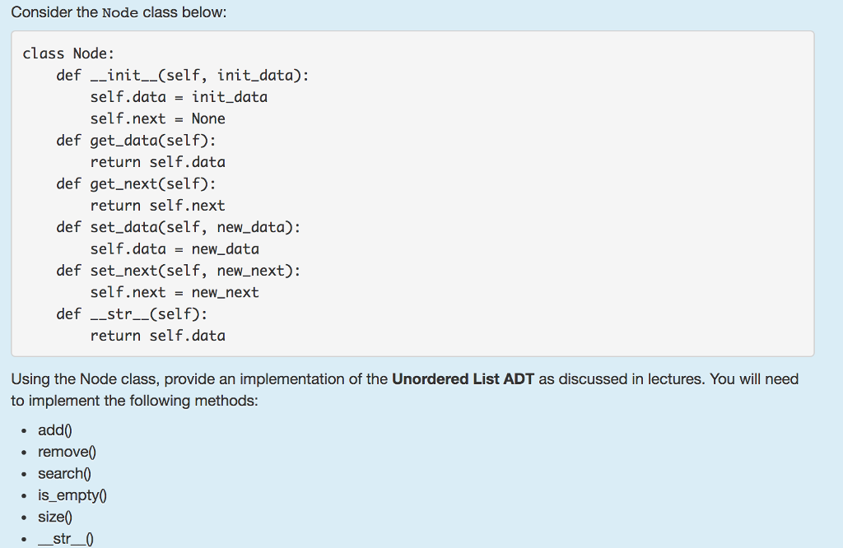Select the size() bullet item
This screenshot has height=548, width=843.
point(54,517)
